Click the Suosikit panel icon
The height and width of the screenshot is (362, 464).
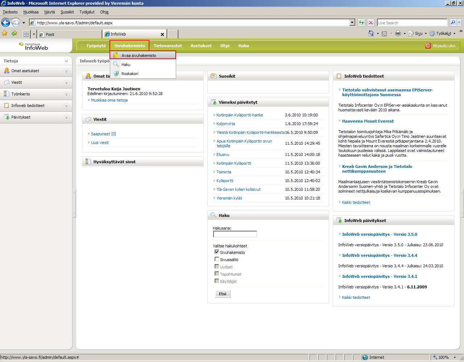point(214,76)
